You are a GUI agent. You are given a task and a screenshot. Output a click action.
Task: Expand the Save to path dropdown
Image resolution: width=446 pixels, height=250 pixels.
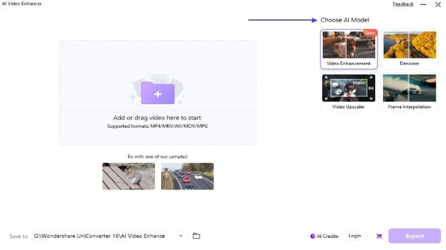pyautogui.click(x=181, y=236)
